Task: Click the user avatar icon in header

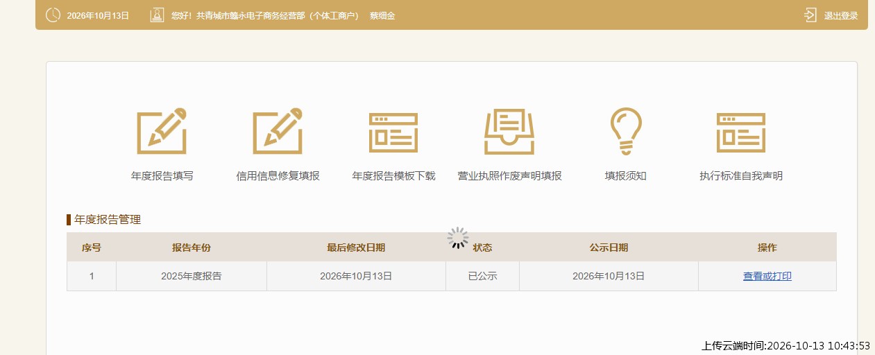Action: pyautogui.click(x=157, y=15)
